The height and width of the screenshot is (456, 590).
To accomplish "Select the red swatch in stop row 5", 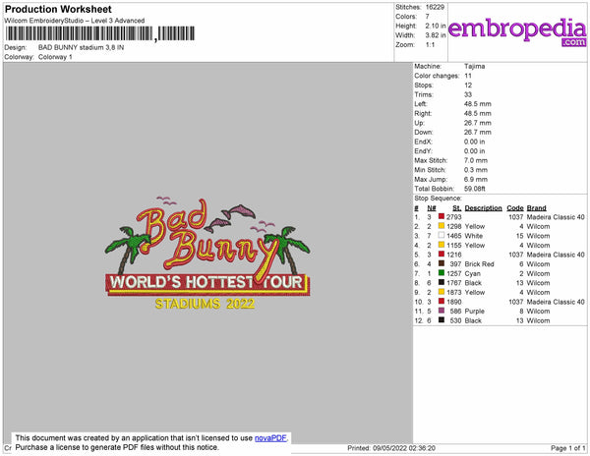I will pos(442,255).
